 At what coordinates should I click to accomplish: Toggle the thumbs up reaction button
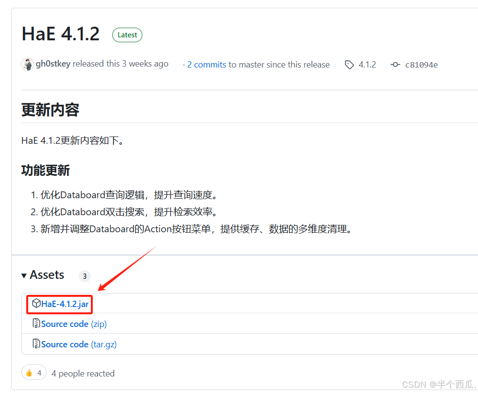pyautogui.click(x=34, y=373)
